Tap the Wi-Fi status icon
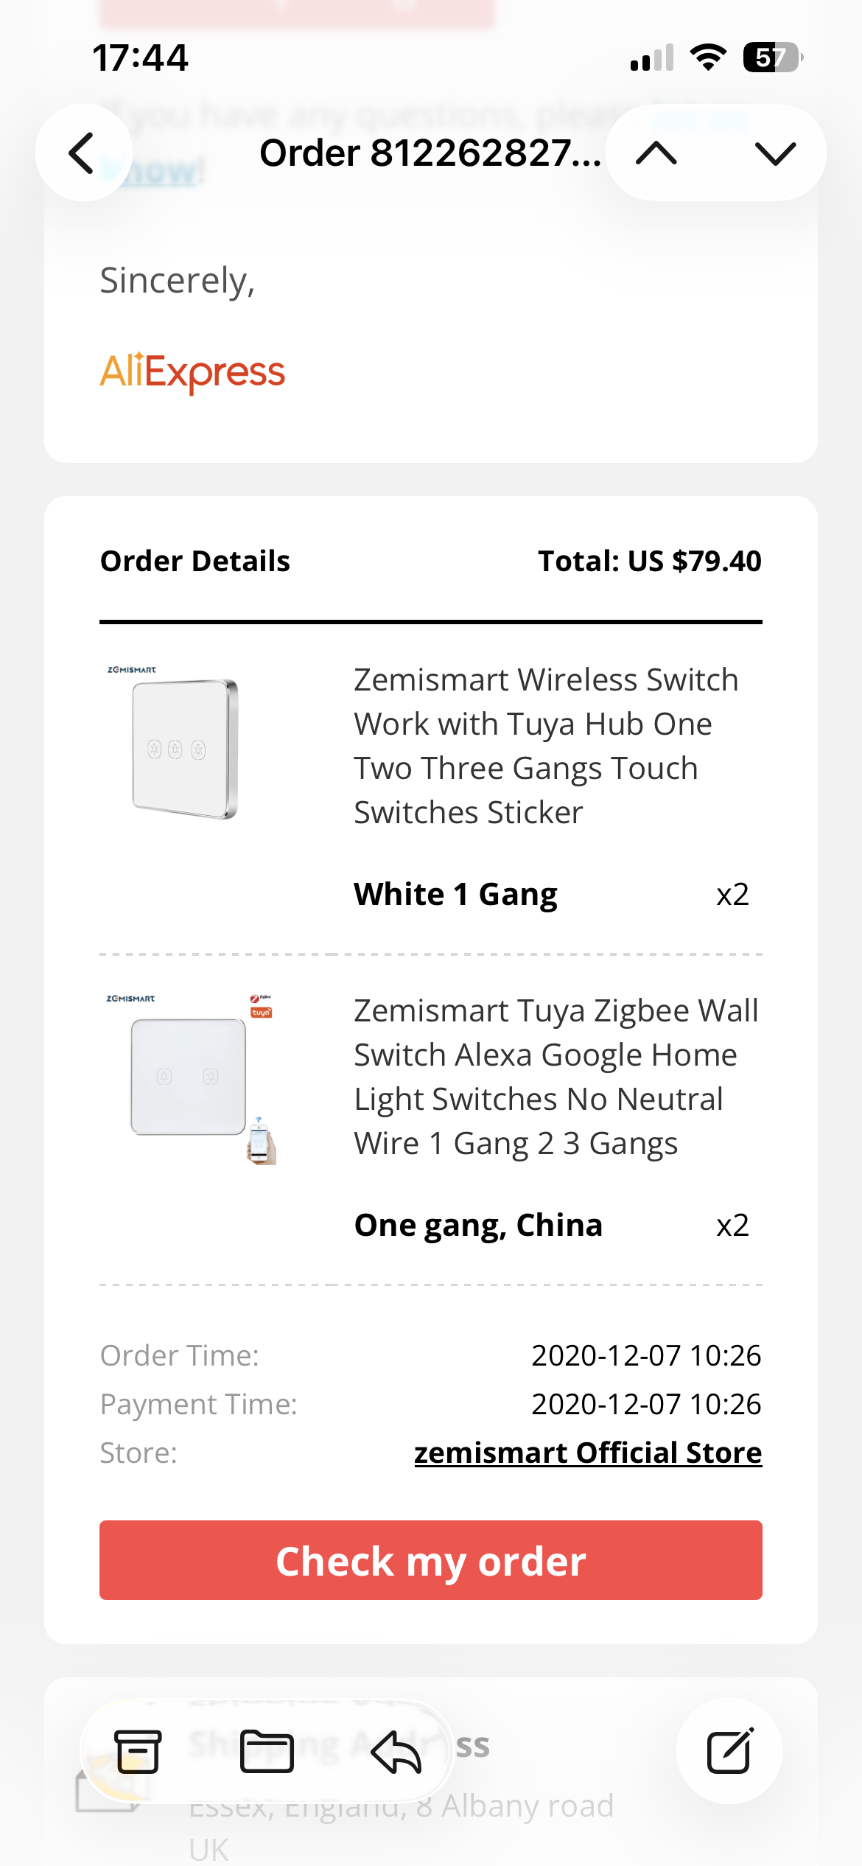The height and width of the screenshot is (1866, 862). (708, 57)
